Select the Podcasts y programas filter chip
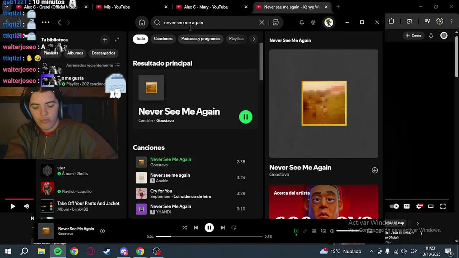The height and width of the screenshot is (258, 459). (201, 39)
